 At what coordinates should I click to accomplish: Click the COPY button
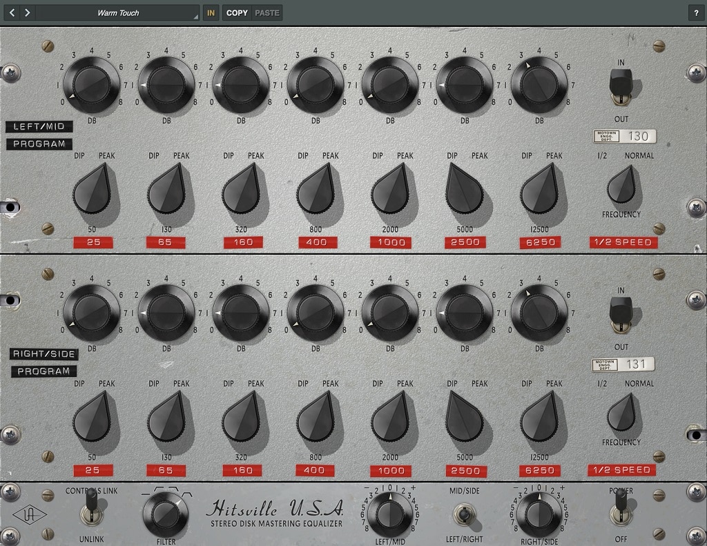(238, 13)
